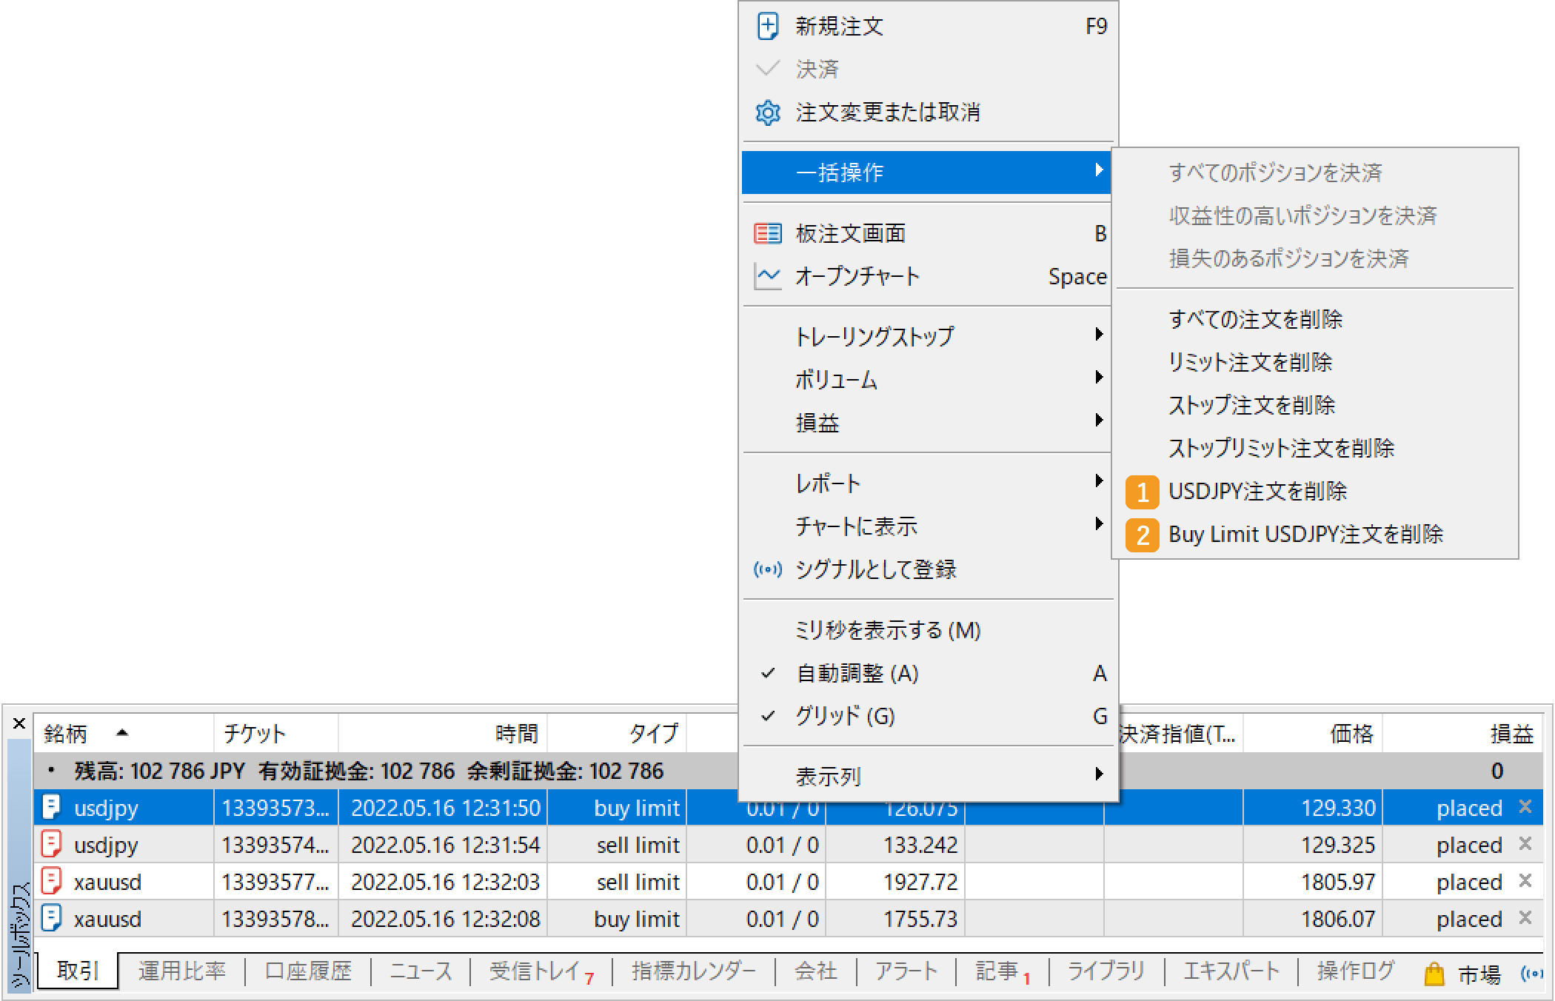Click the タイプ column header
1555x1001 pixels.
pos(617,734)
